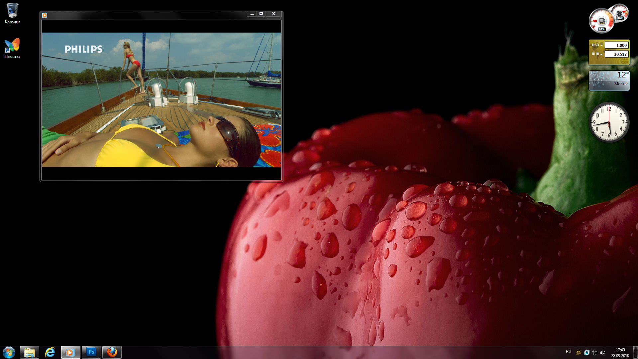Click the blue eye tray icon

(587, 353)
